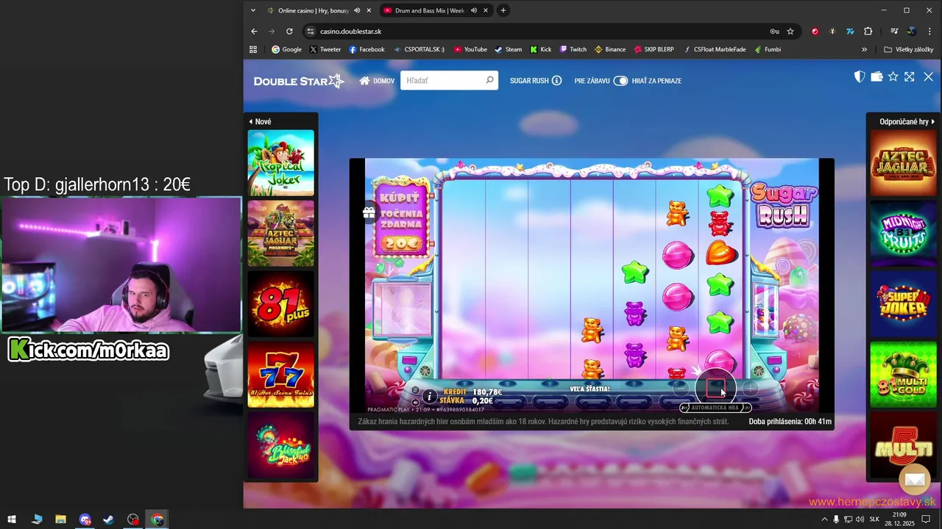The image size is (942, 529).
Task: Open the Twitch bookmark
Action: [573, 49]
